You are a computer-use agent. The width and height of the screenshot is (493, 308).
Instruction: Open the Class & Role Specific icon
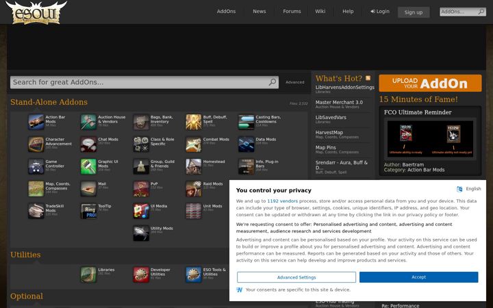141,144
